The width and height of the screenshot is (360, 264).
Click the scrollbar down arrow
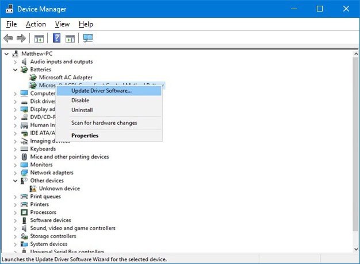(355, 249)
